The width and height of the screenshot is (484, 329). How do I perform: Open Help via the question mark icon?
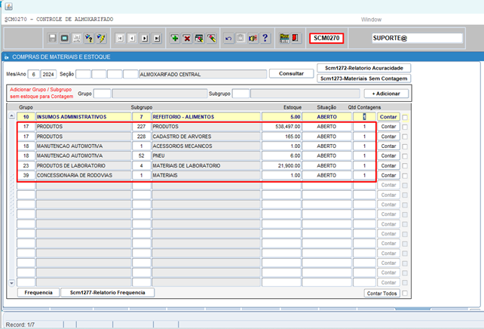[265, 38]
